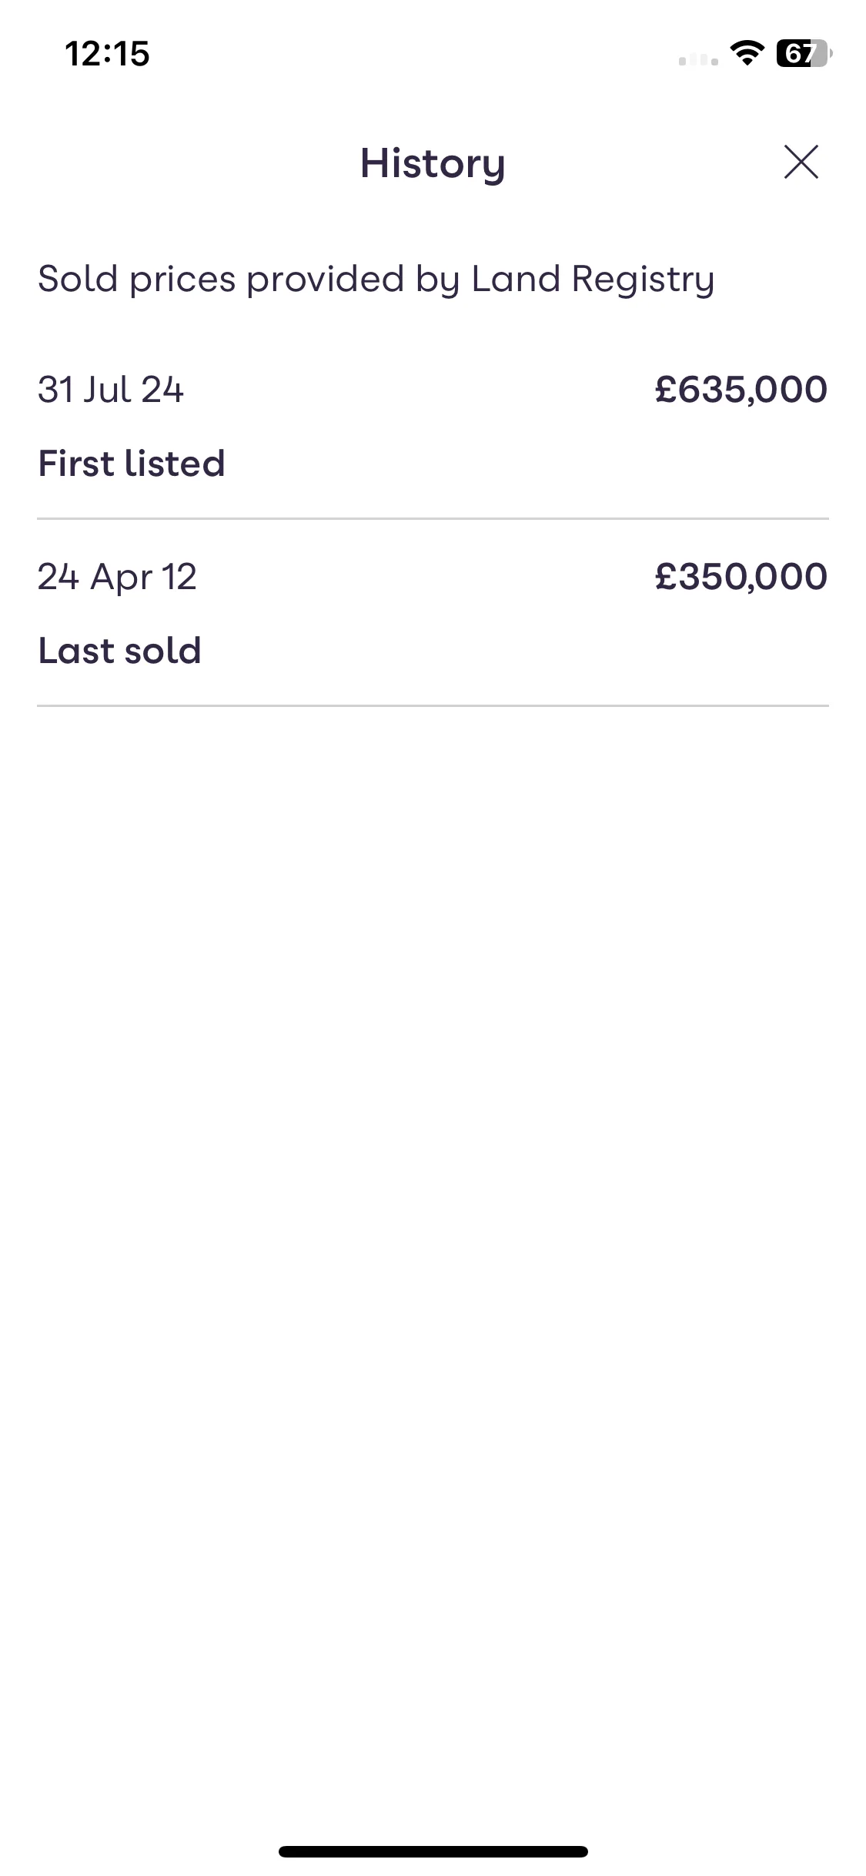This screenshot has height=1876, width=866.
Task: Tap the empty area below history
Action: (433, 1232)
